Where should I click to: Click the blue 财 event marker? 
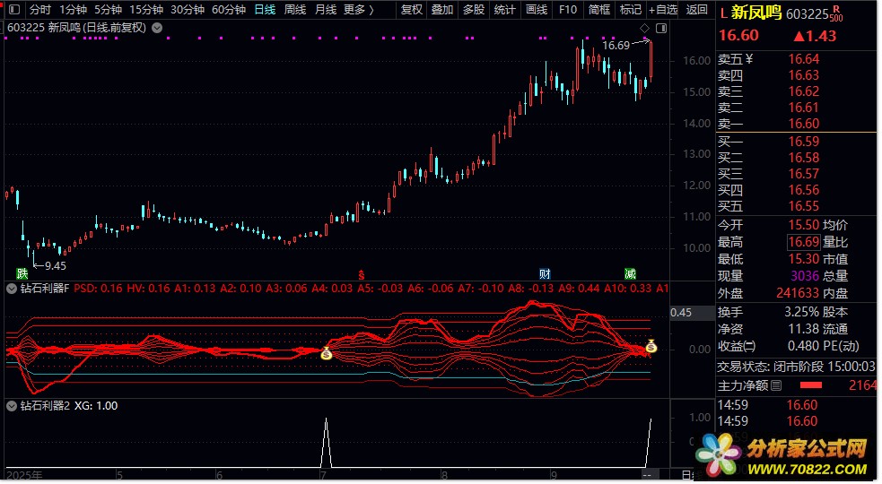(x=545, y=272)
